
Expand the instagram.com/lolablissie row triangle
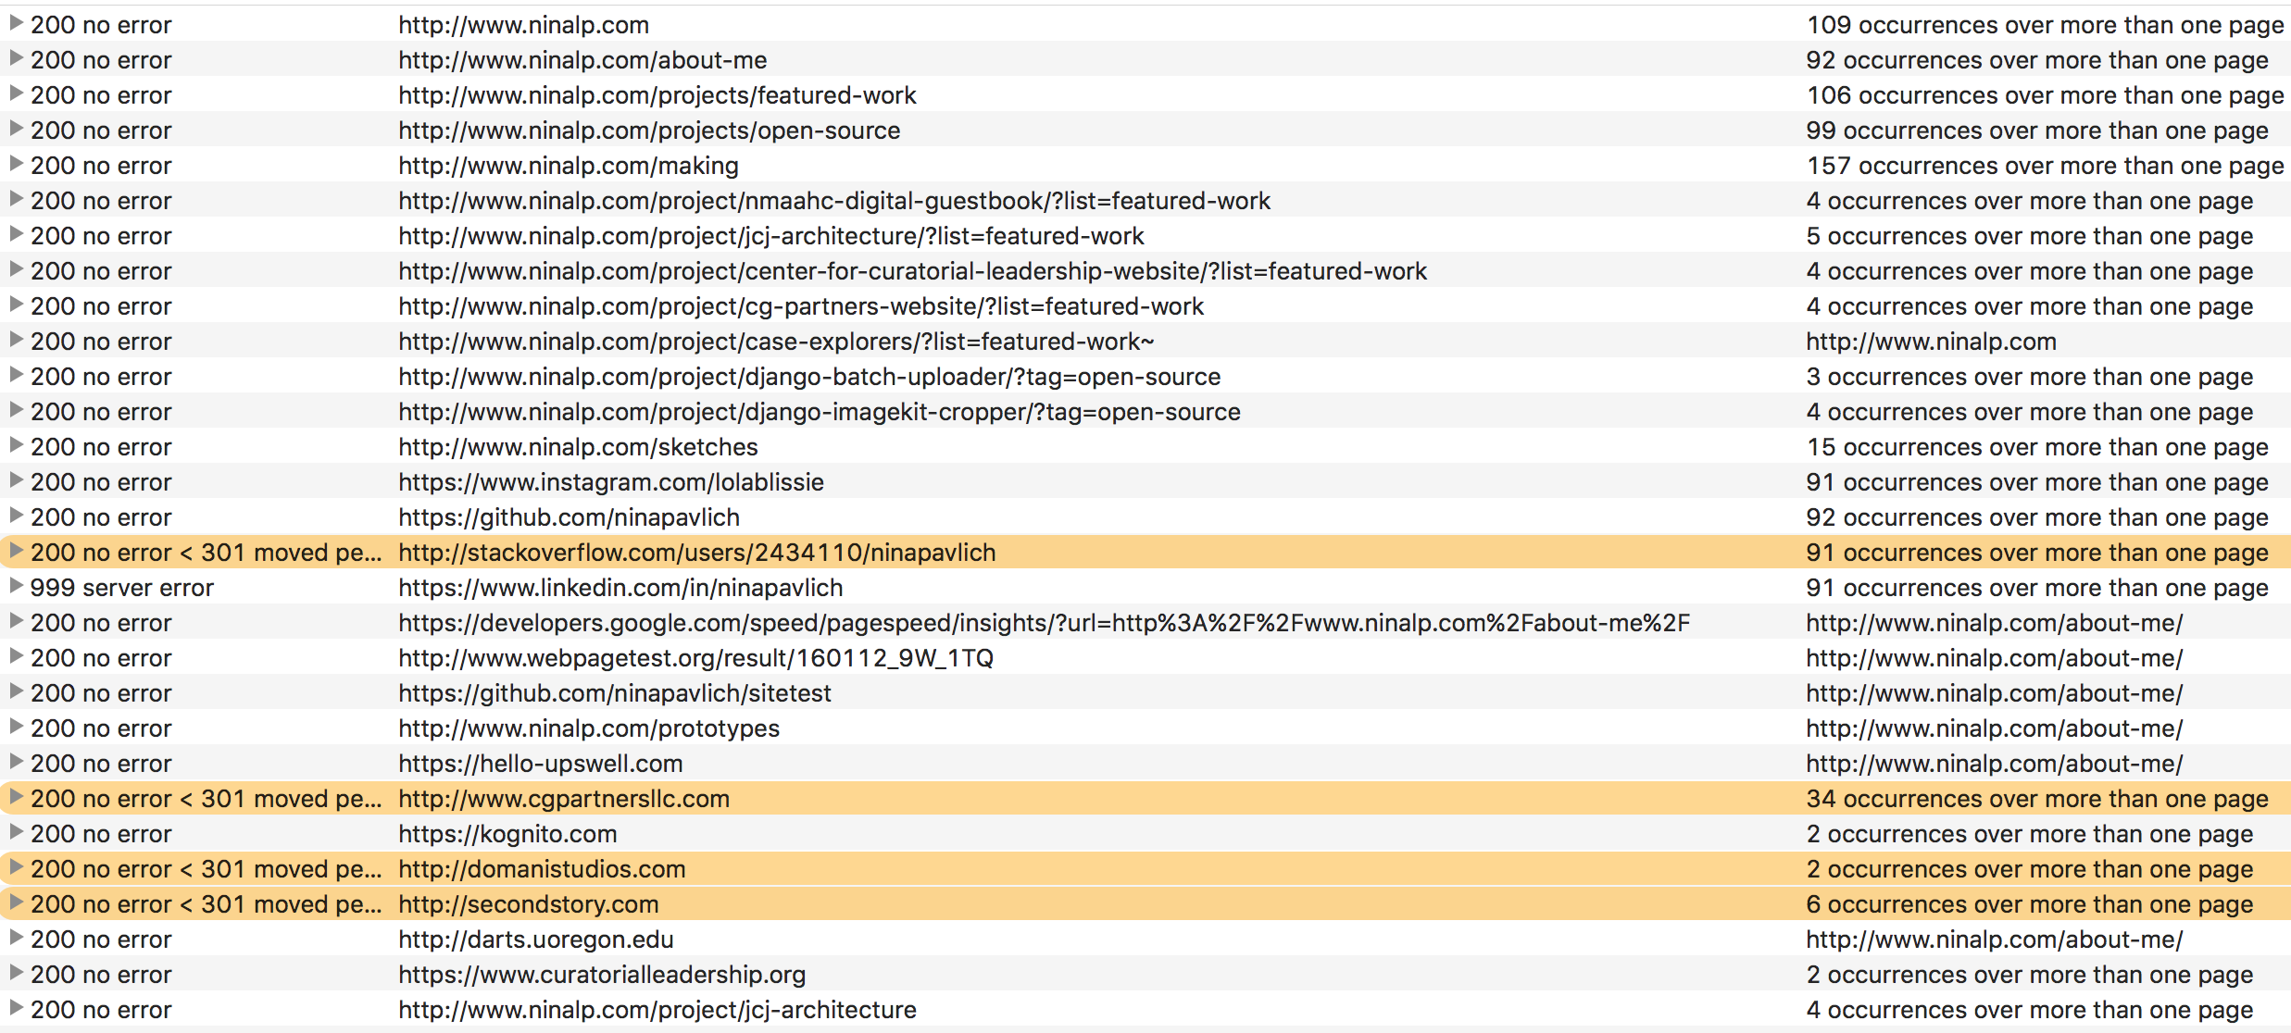(16, 480)
